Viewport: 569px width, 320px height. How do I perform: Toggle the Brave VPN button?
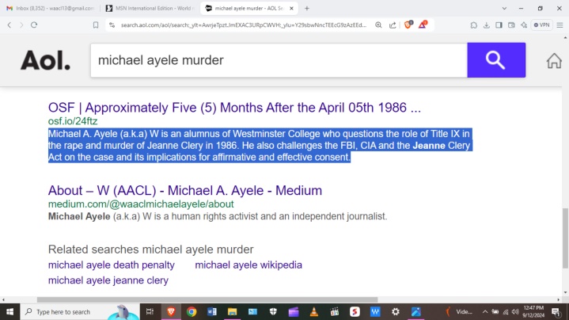pyautogui.click(x=541, y=25)
